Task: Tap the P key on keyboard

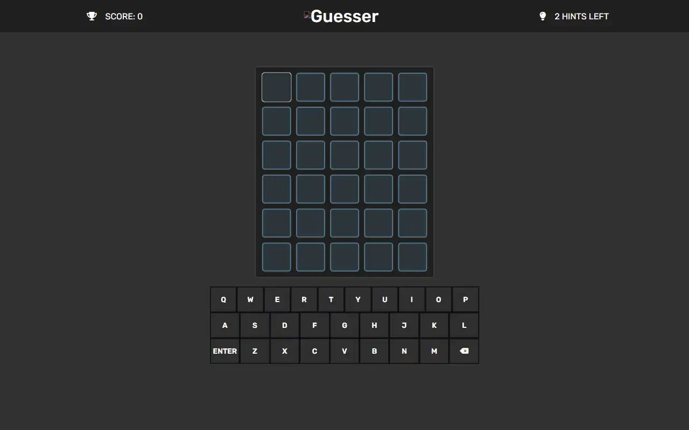Action: pyautogui.click(x=466, y=299)
